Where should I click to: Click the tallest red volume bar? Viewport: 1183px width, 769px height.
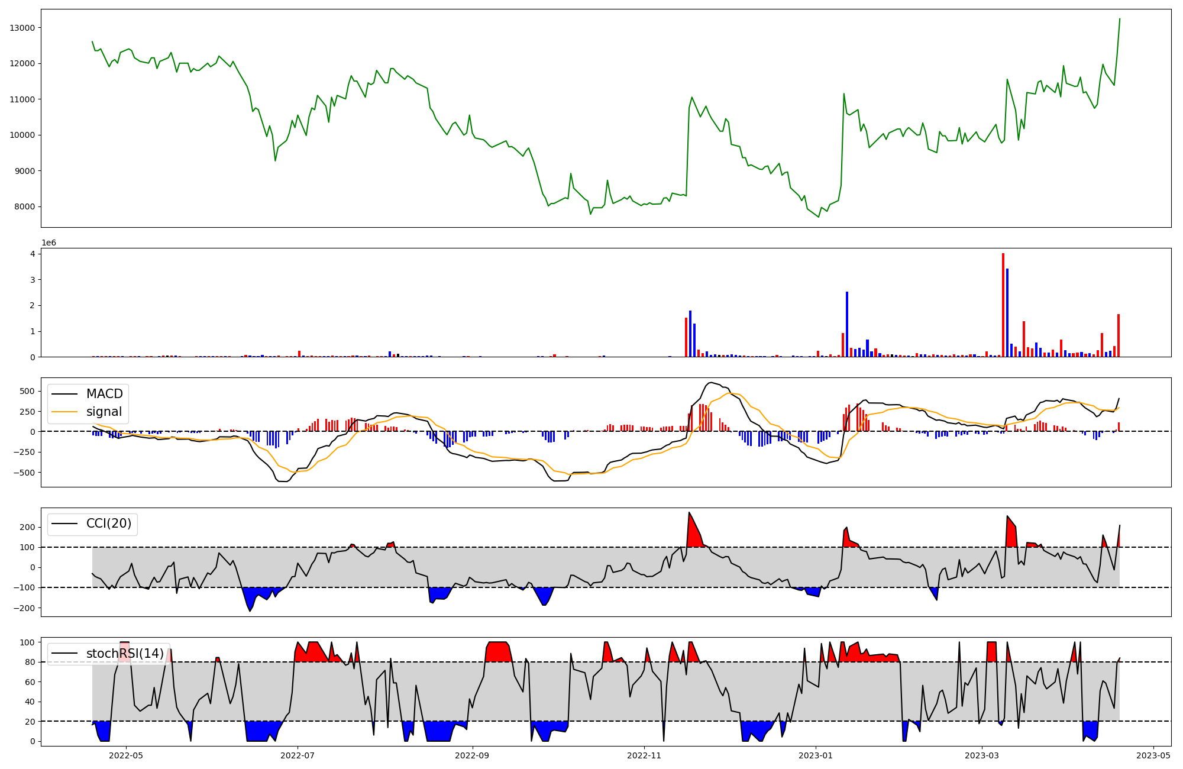(x=1003, y=305)
